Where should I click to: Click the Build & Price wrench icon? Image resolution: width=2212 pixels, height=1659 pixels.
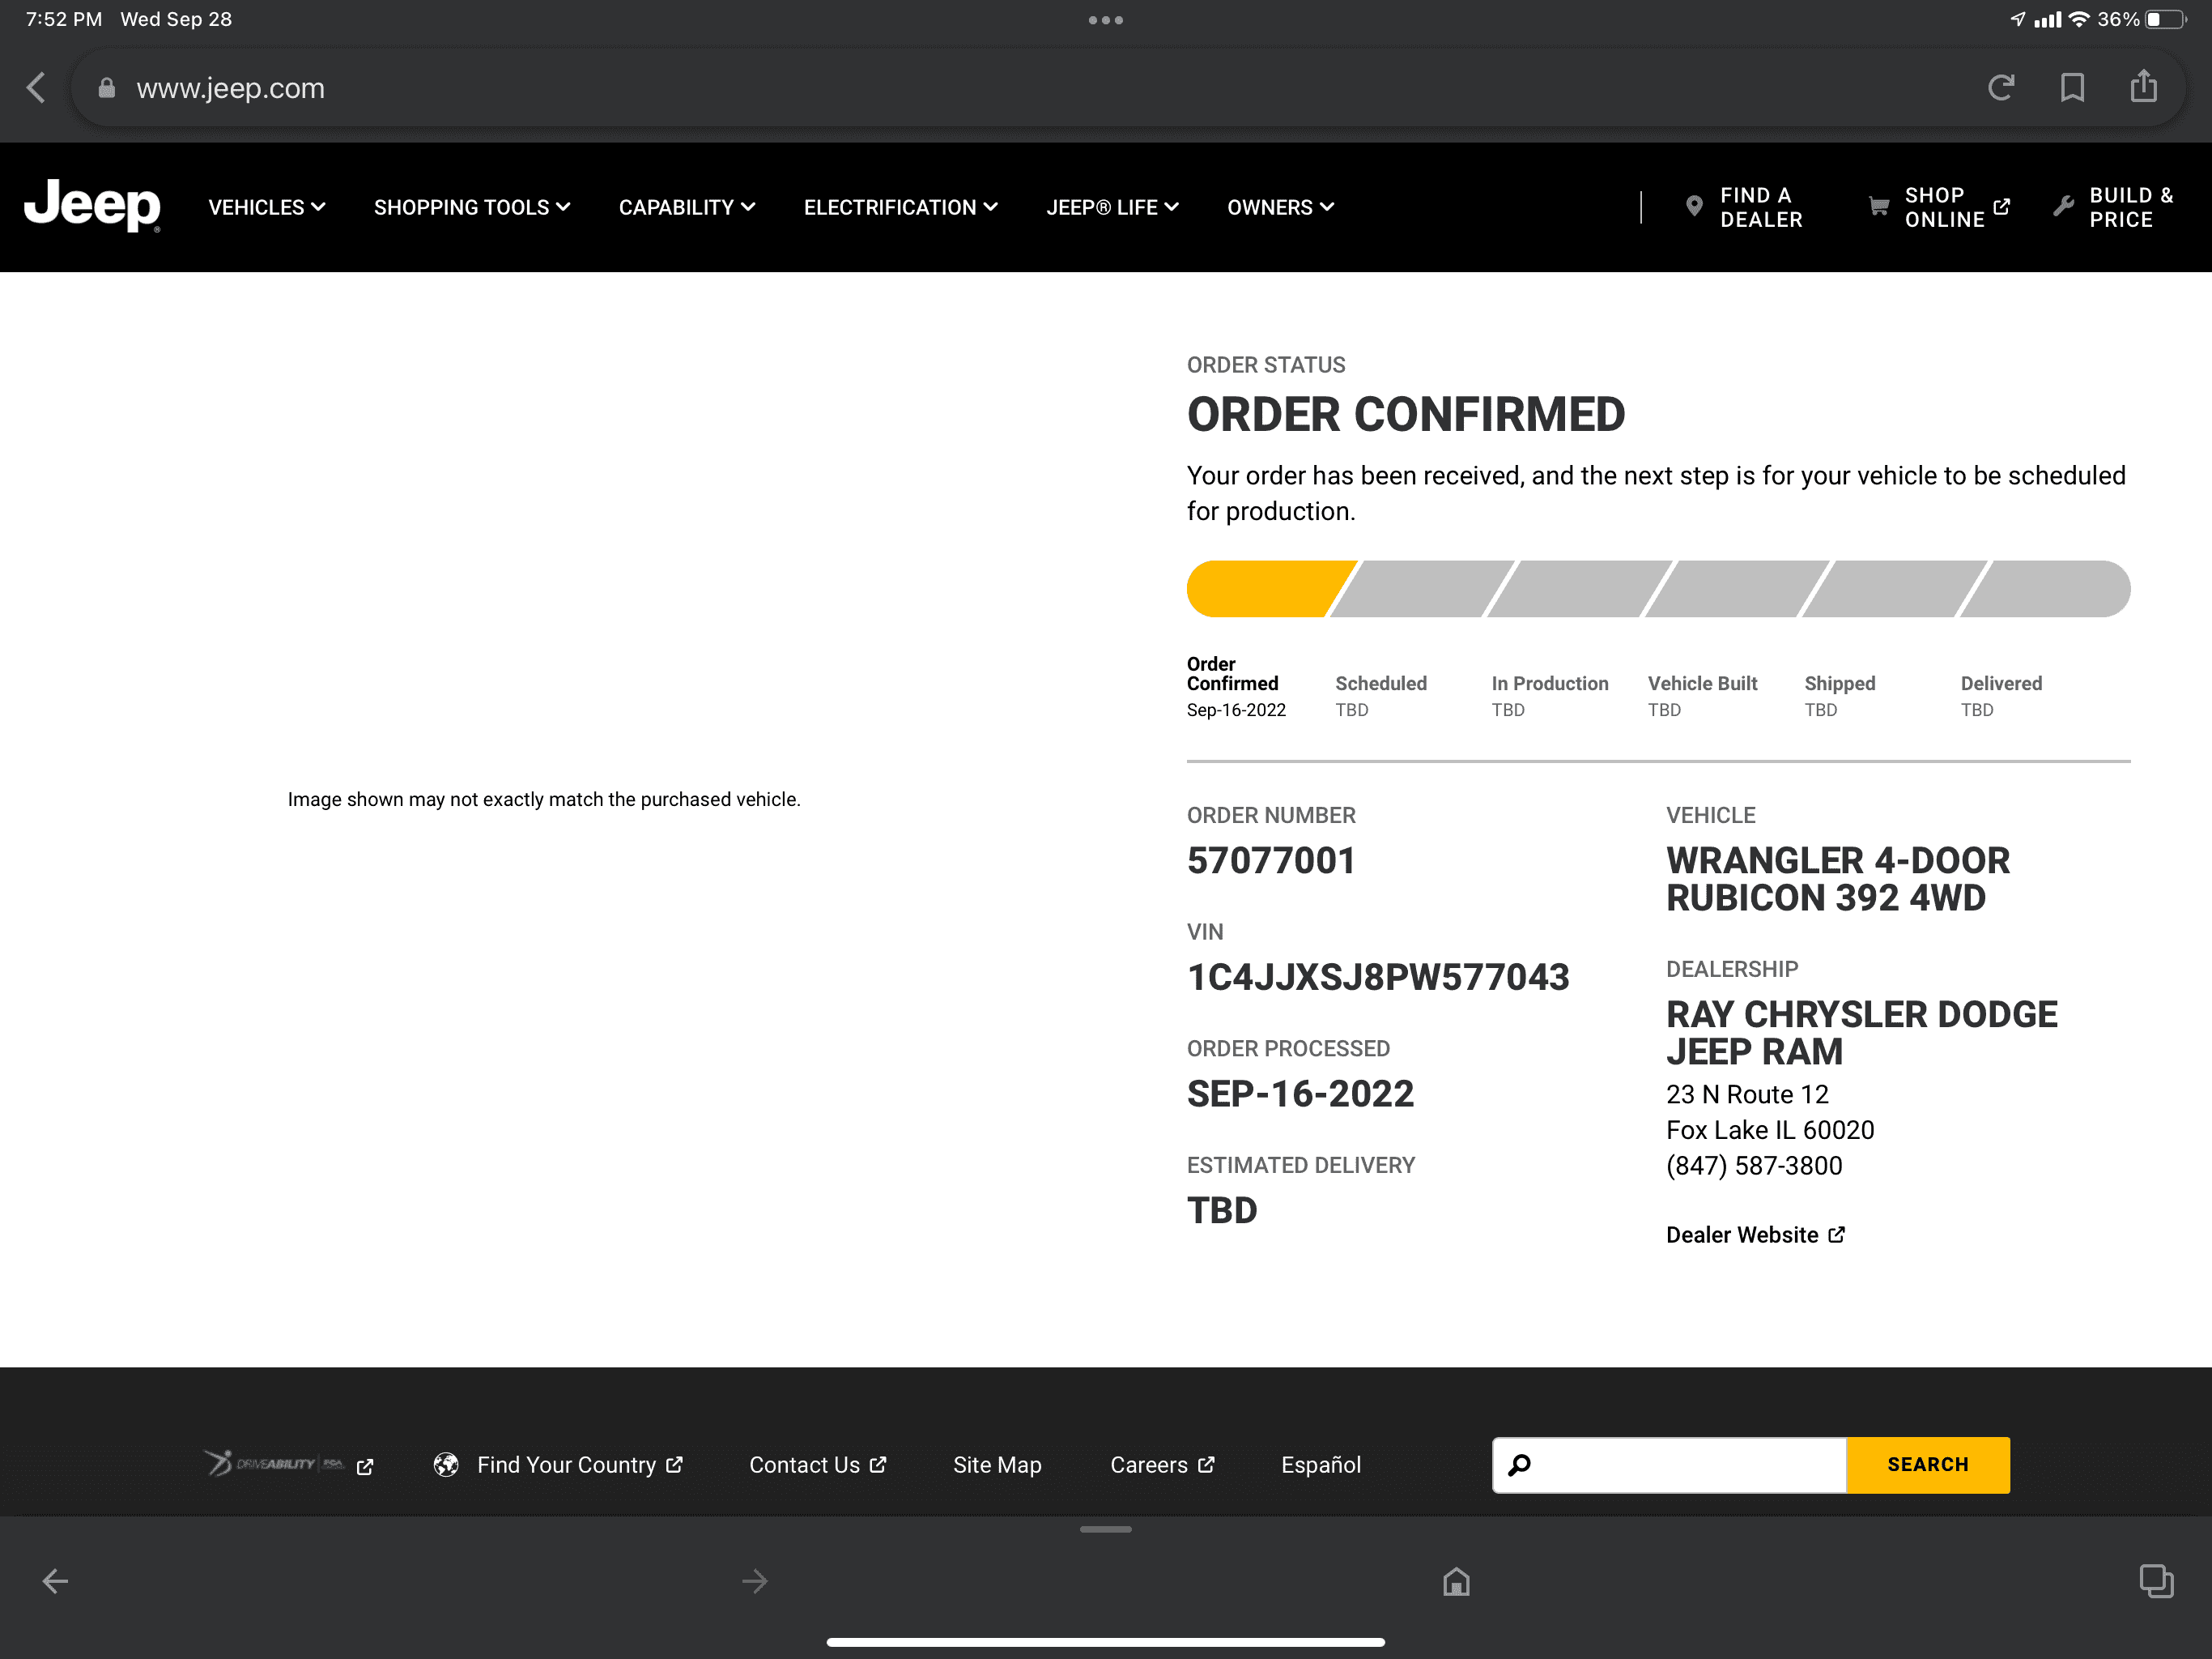pos(2063,206)
